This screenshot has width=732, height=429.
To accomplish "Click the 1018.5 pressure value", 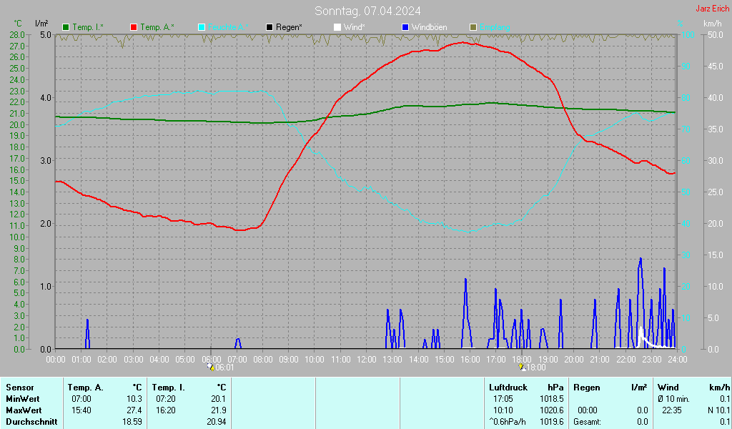I will (552, 399).
